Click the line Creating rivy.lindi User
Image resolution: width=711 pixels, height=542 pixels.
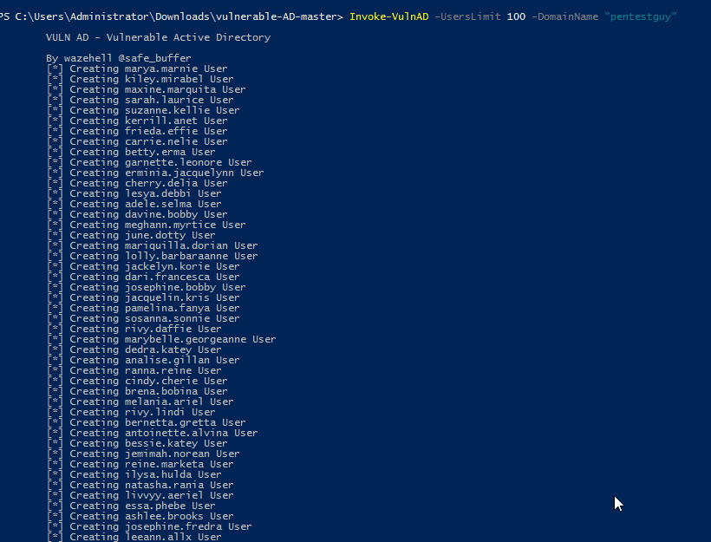131,413
